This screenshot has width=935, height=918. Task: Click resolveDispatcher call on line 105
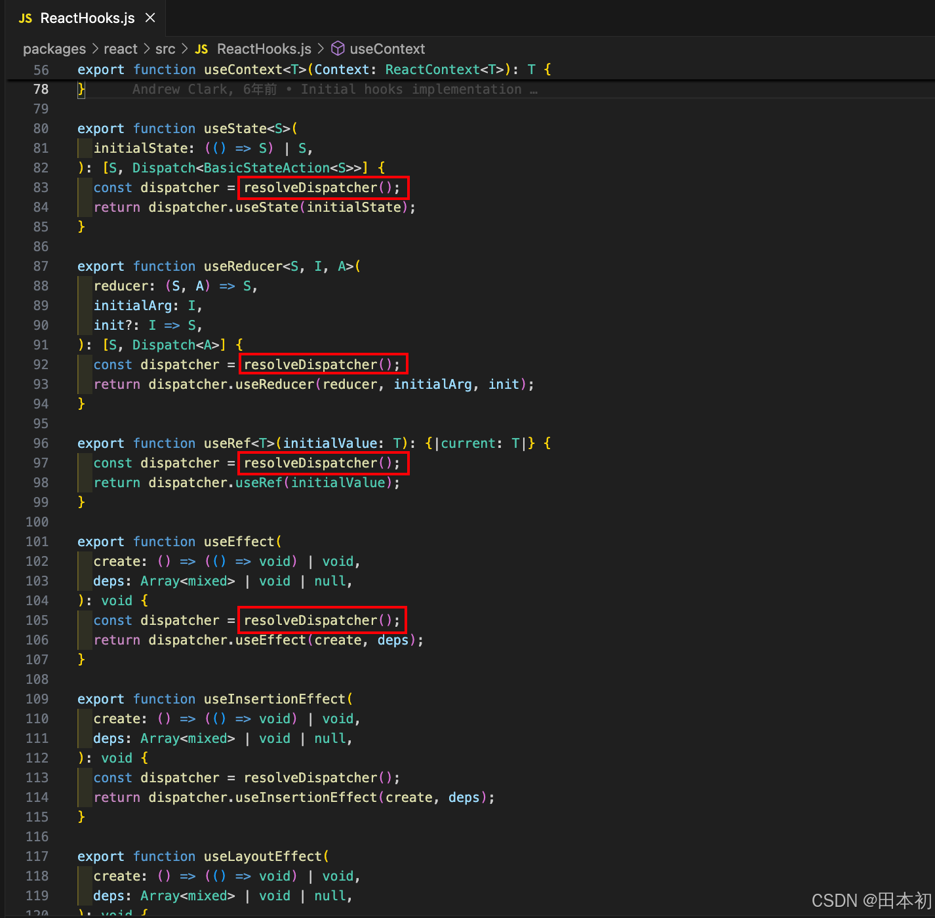(322, 620)
